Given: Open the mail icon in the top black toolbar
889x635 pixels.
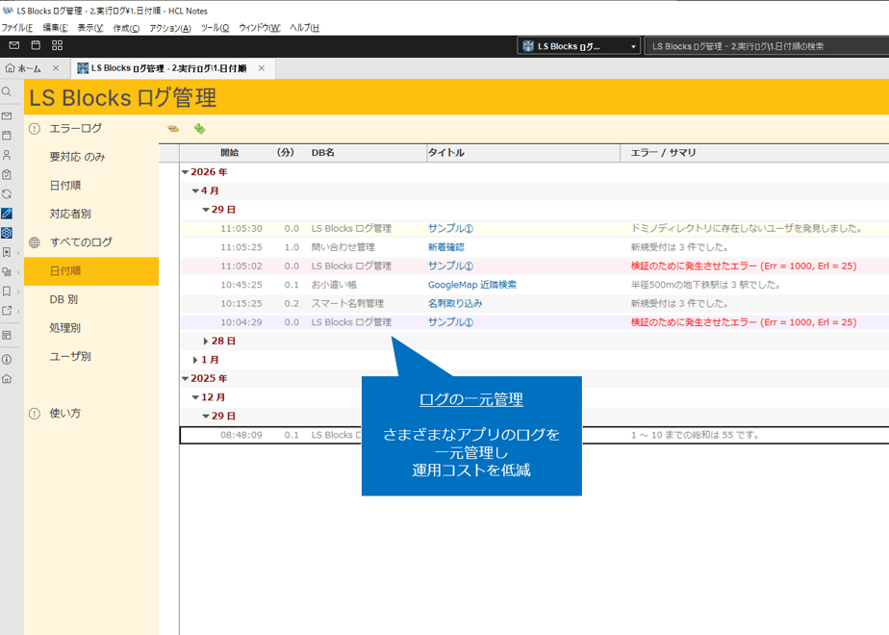Looking at the screenshot, I should (14, 45).
